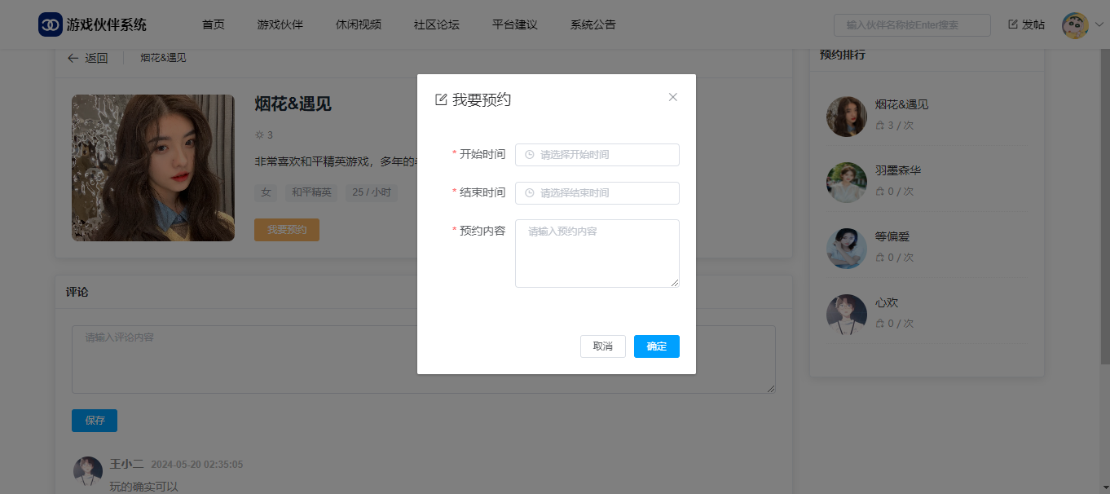Click 心欢 avatar in the ranking list

coord(847,315)
